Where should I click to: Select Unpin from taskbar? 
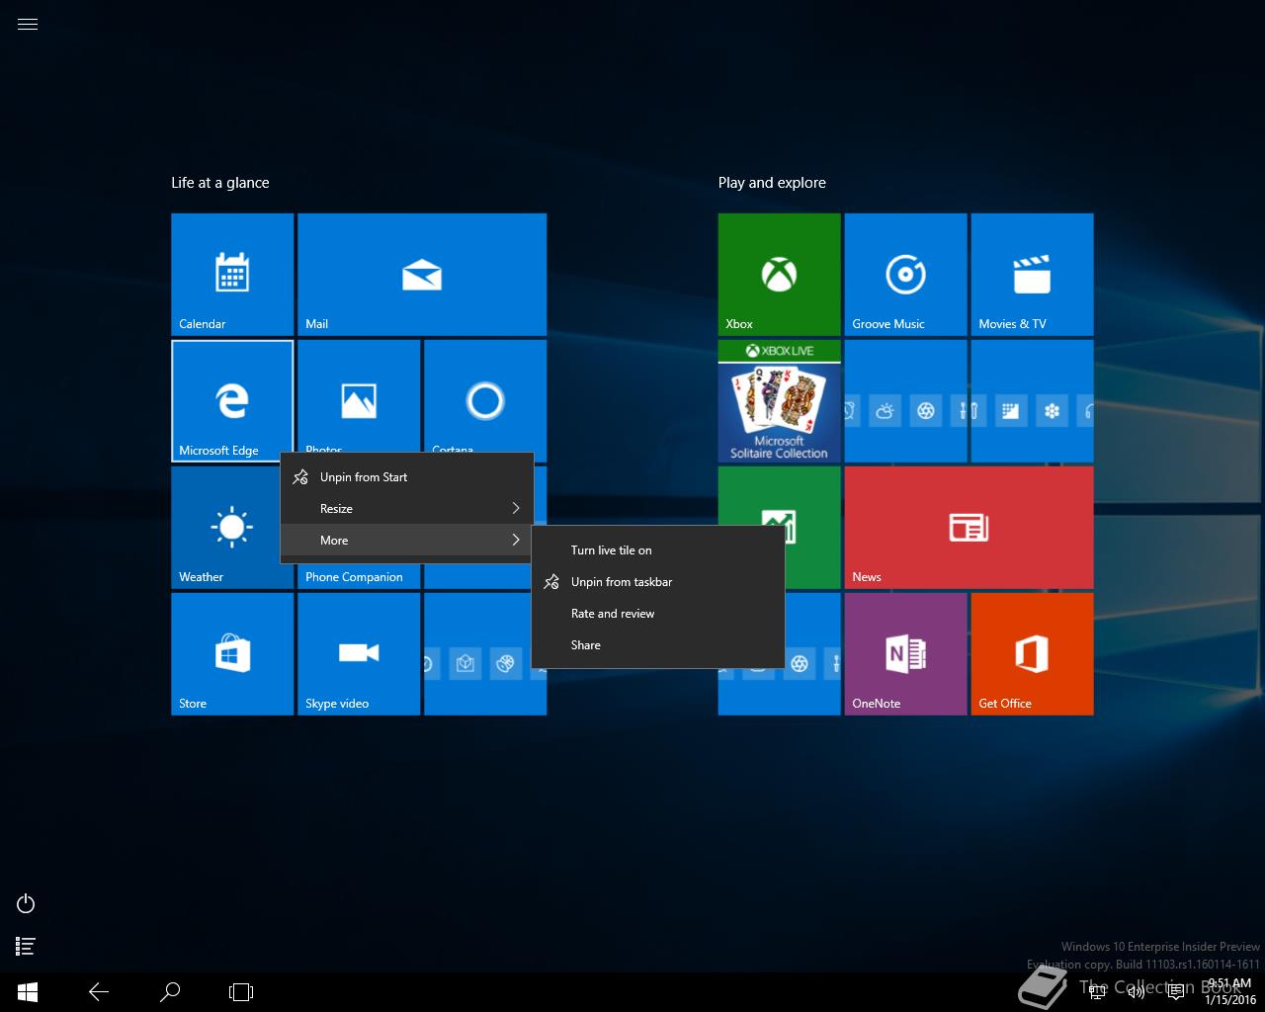coord(621,582)
